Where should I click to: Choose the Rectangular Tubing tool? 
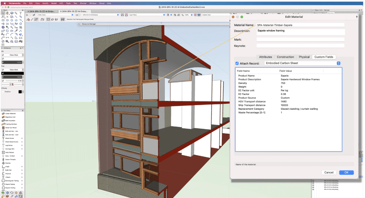[x=13, y=181]
